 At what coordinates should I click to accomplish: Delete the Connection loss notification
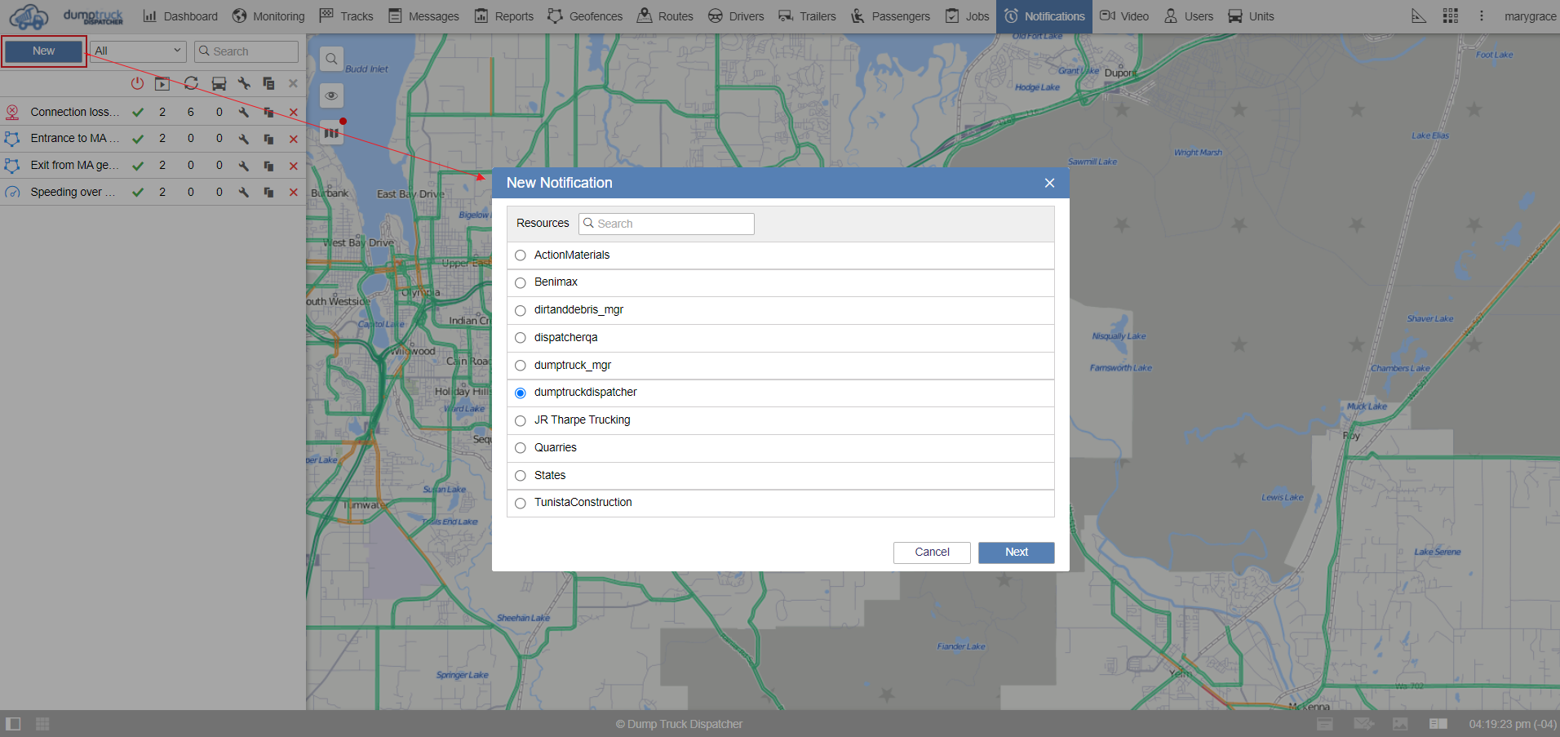tap(293, 113)
